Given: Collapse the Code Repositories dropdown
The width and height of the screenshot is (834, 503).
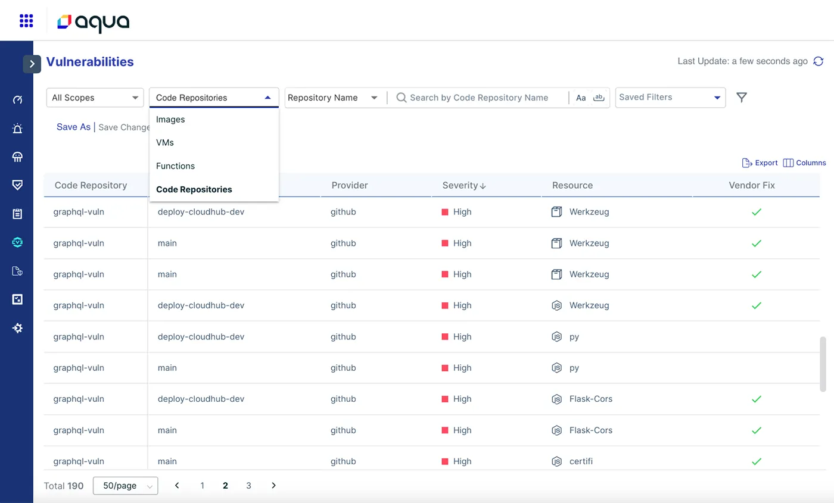Looking at the screenshot, I should click(x=214, y=98).
